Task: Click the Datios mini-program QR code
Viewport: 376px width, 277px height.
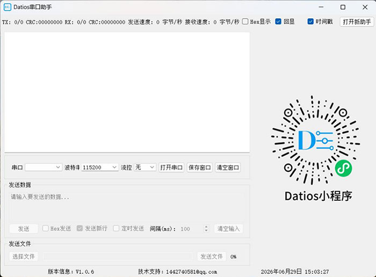Action: tap(316, 140)
